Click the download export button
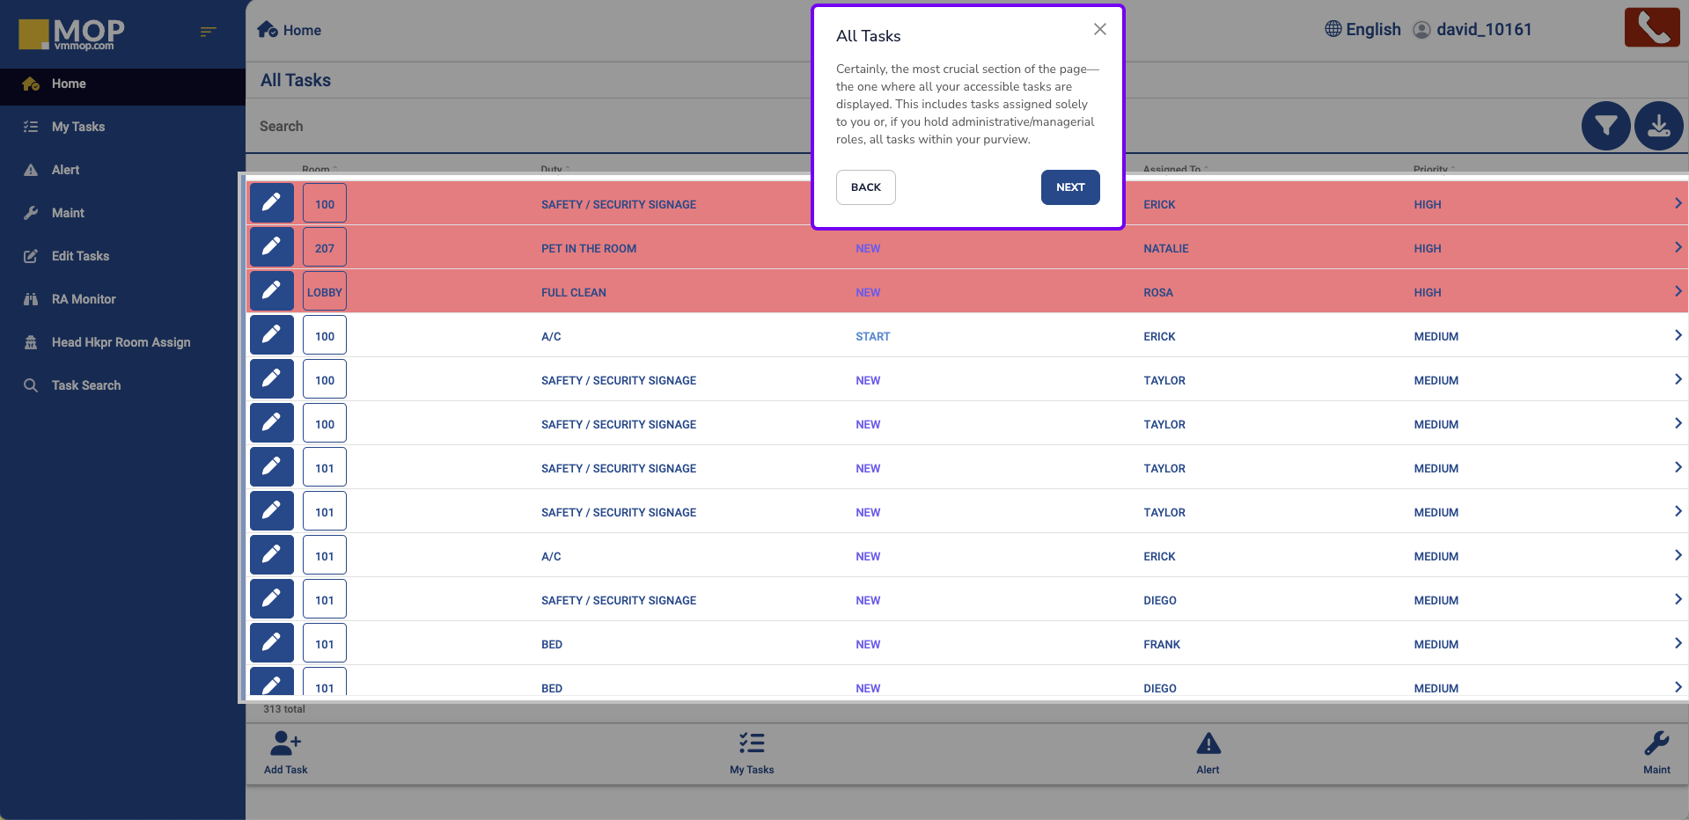 1658,126
